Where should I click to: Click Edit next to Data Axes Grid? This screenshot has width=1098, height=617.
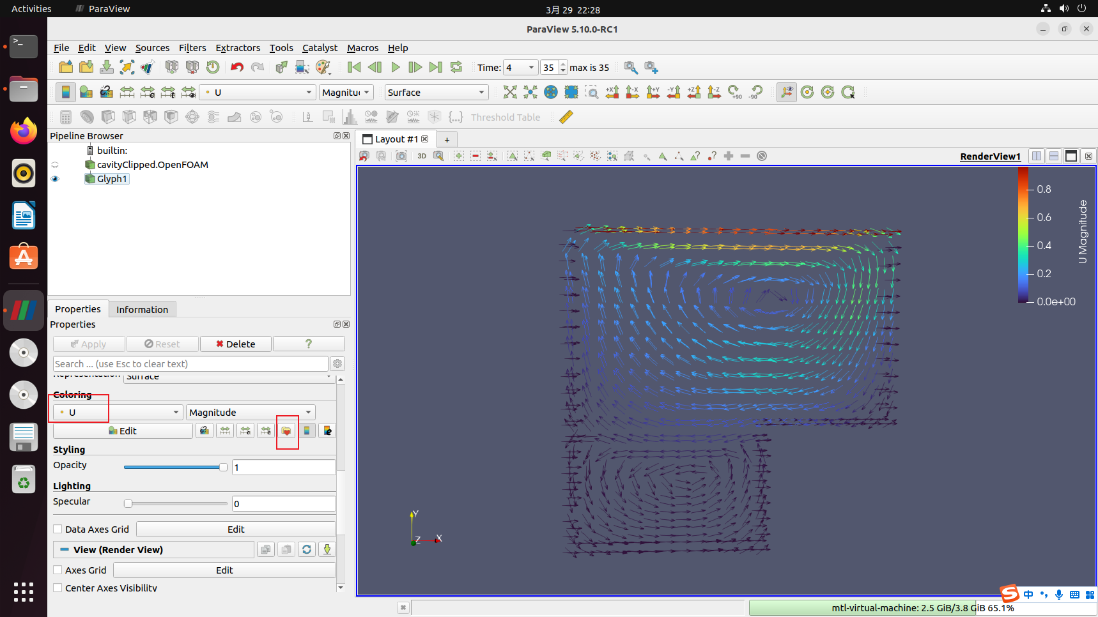coord(236,529)
